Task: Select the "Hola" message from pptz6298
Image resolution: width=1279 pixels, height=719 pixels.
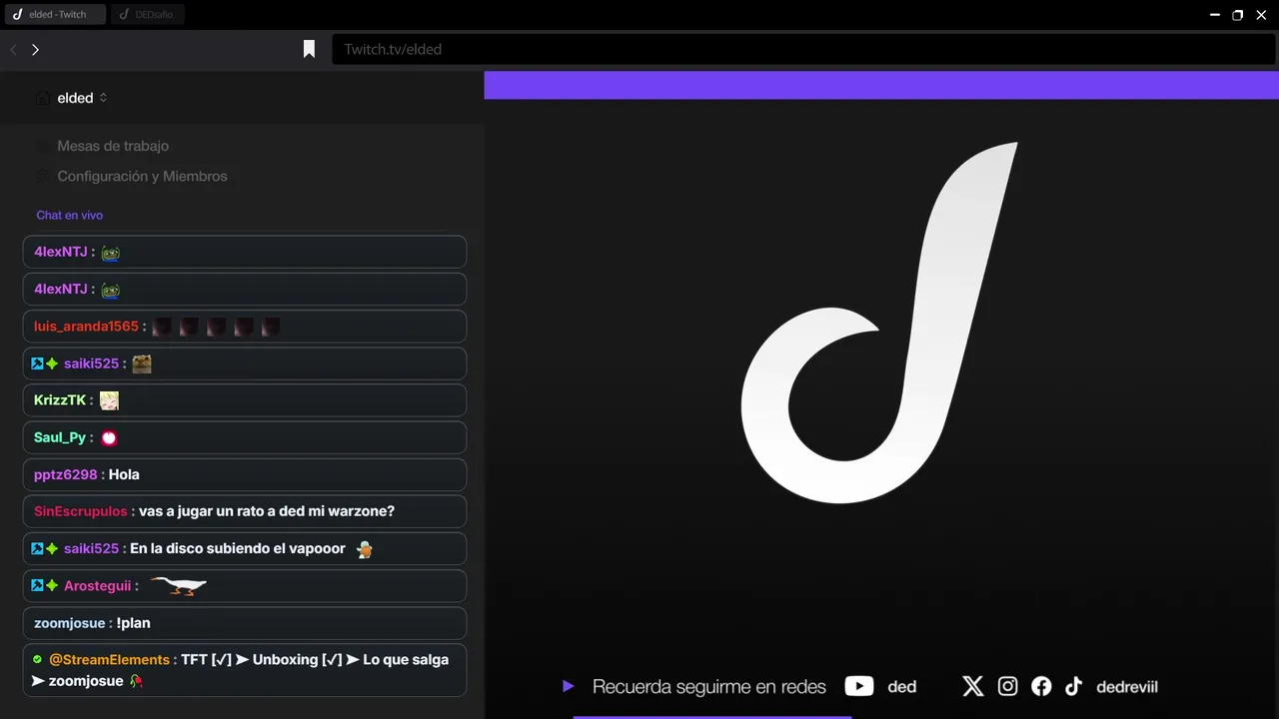Action: coord(124,474)
